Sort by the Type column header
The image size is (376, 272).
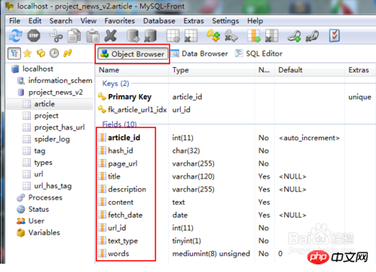212,70
